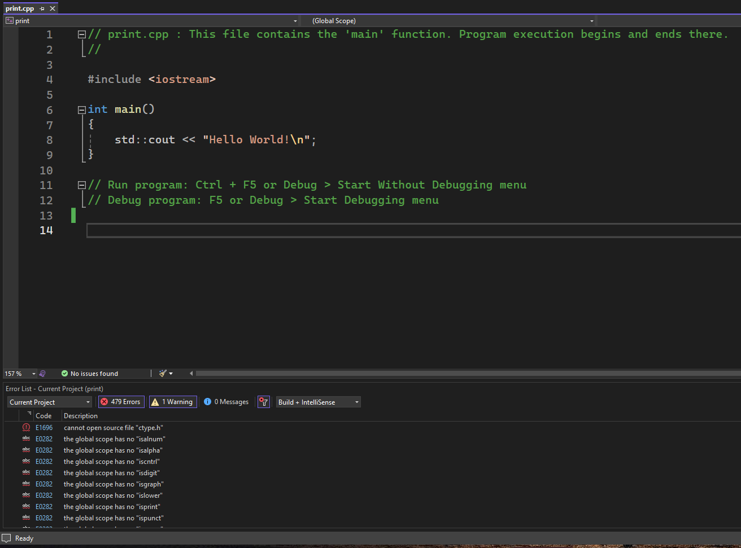This screenshot has width=741, height=548.
Task: Open the Current Project scope dropdown
Action: [50, 402]
